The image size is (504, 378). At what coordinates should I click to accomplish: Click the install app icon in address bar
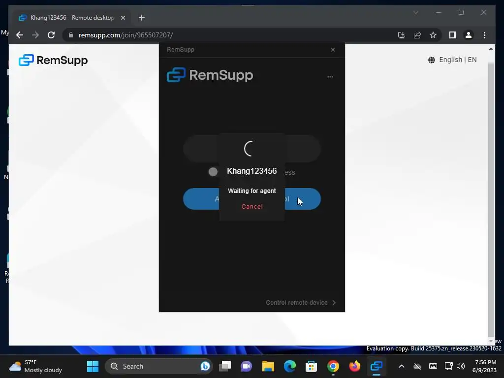click(x=402, y=35)
